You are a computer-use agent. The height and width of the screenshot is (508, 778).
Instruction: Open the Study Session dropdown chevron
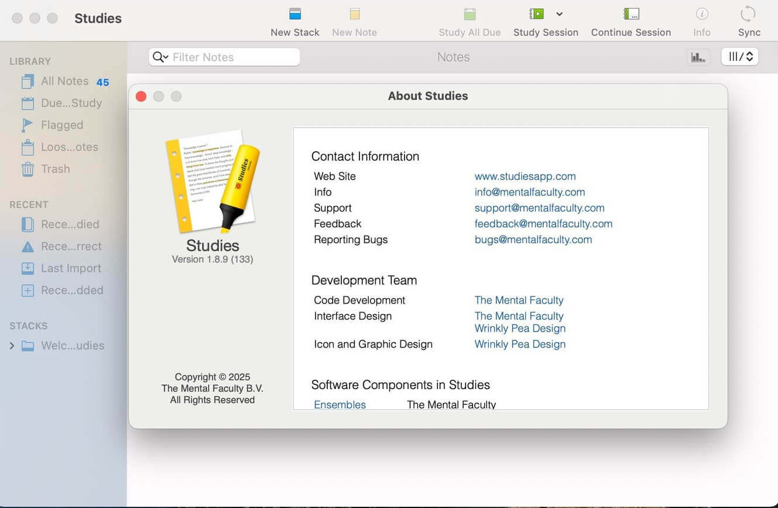coord(559,14)
